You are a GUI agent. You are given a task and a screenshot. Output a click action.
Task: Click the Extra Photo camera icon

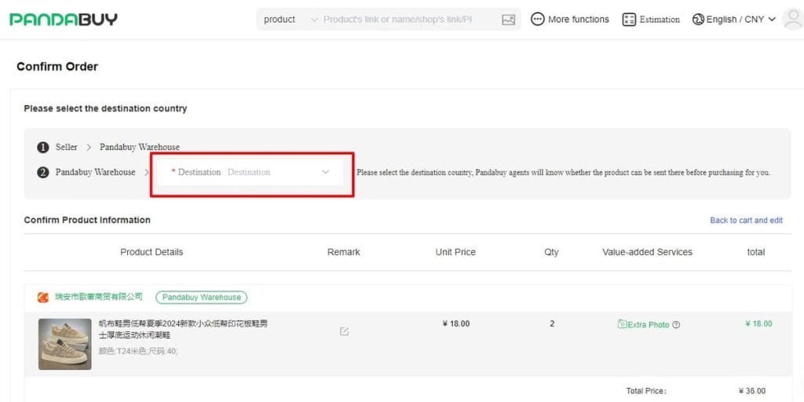pos(622,324)
